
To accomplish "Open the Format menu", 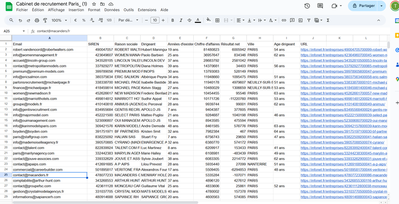I will [94, 10].
